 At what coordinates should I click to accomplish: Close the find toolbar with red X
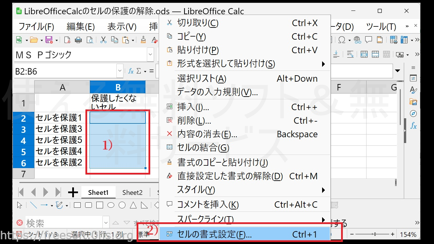[x=20, y=223]
